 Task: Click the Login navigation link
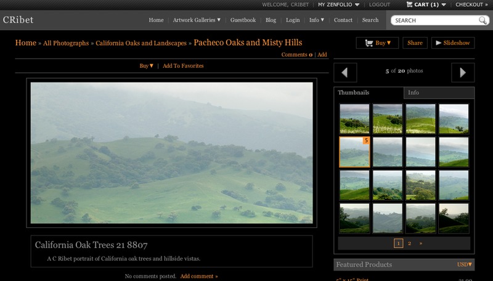point(293,20)
